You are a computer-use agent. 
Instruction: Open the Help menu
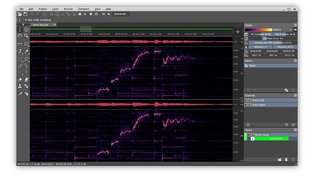click(x=108, y=9)
